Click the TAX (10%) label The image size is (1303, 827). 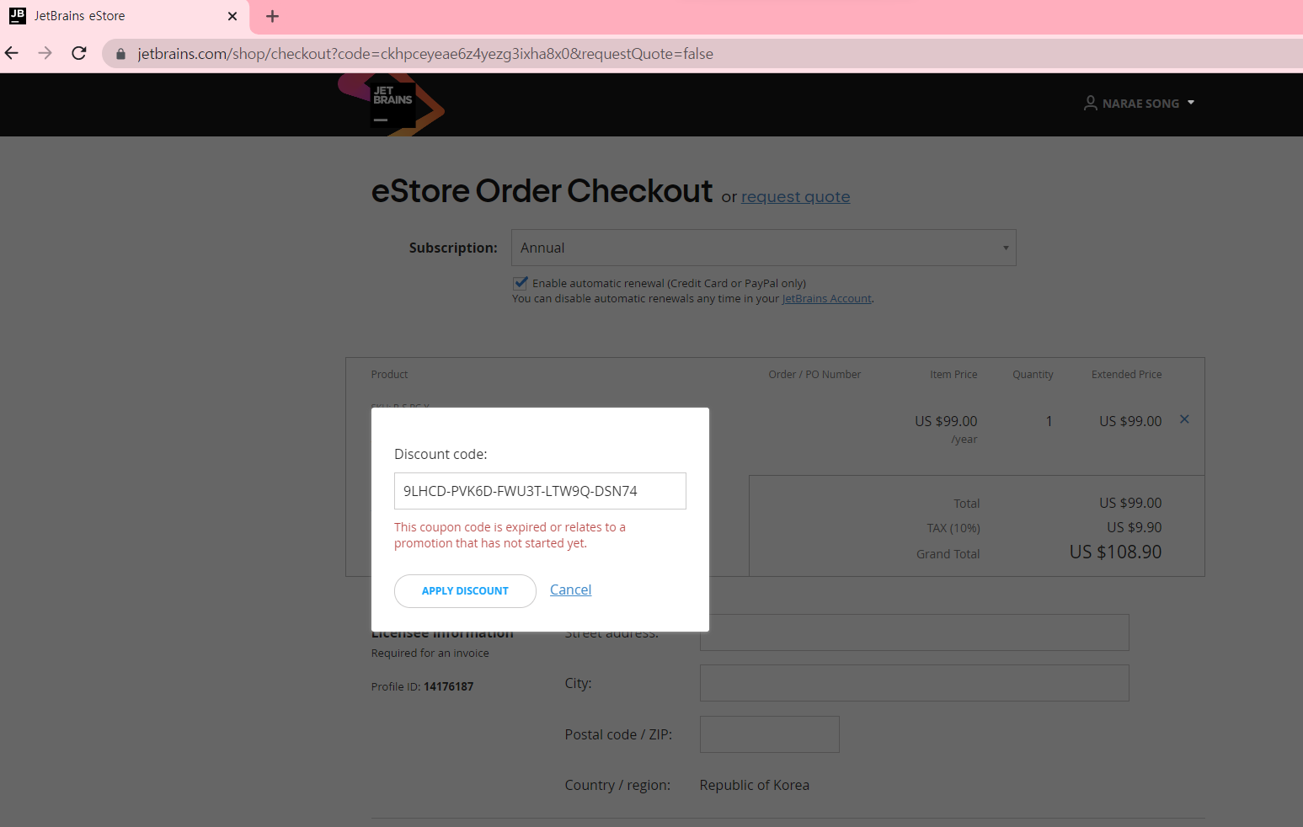[x=953, y=528]
